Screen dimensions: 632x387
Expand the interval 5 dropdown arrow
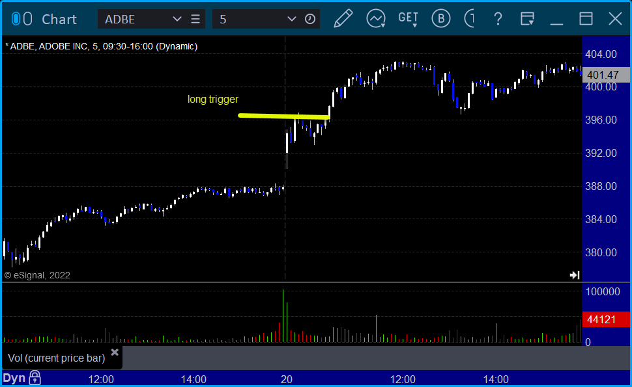[x=291, y=19]
